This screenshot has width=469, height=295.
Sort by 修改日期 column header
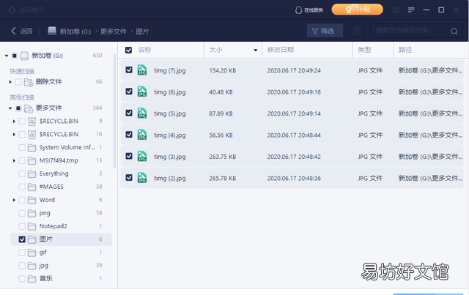pyautogui.click(x=280, y=50)
